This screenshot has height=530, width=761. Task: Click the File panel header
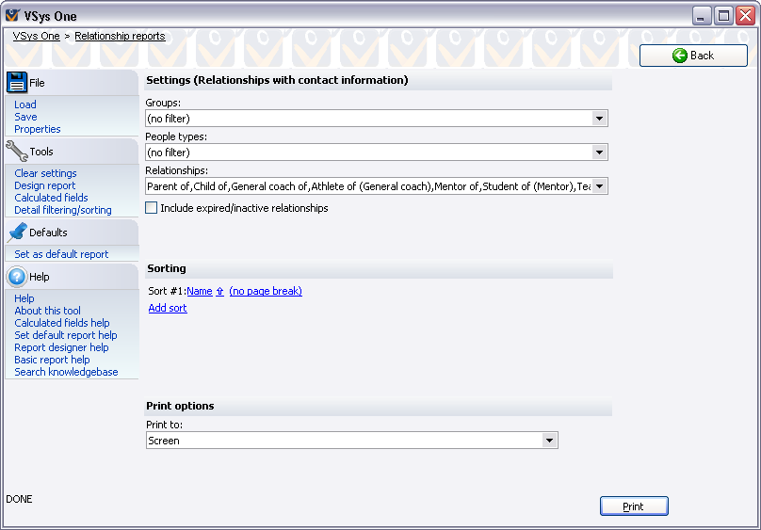pos(72,83)
